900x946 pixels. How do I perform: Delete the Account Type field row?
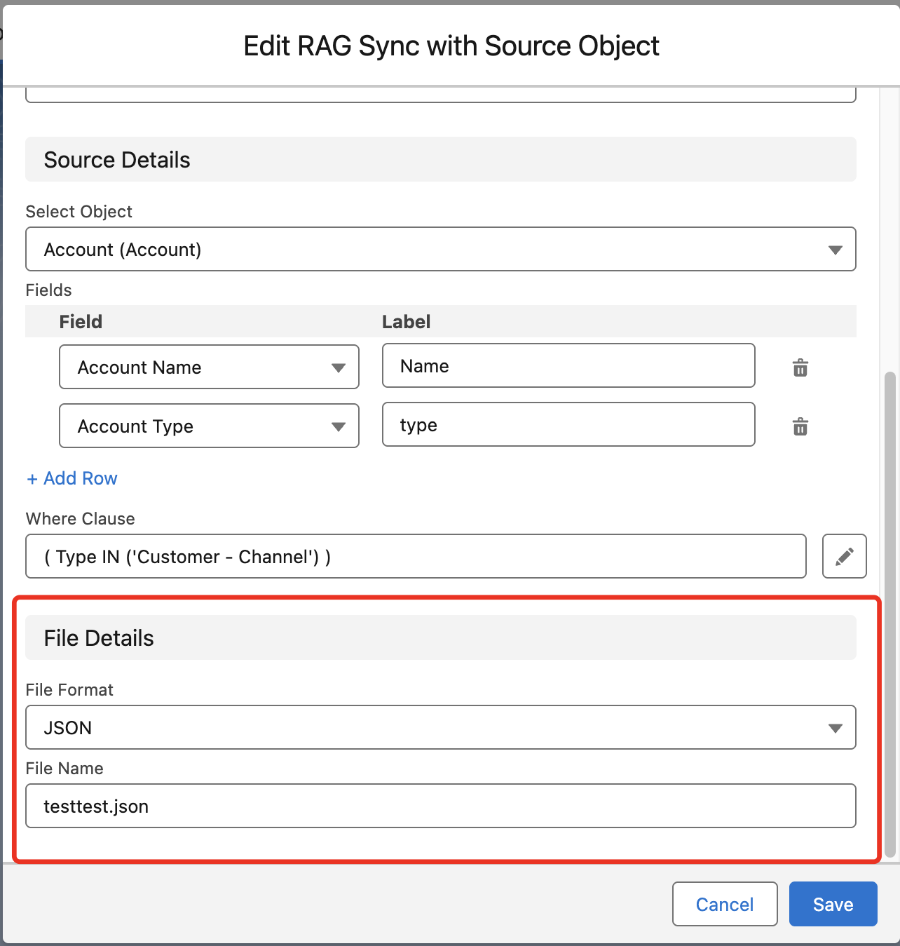coord(800,426)
